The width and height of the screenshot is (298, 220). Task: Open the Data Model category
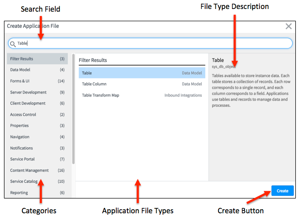coord(37,70)
